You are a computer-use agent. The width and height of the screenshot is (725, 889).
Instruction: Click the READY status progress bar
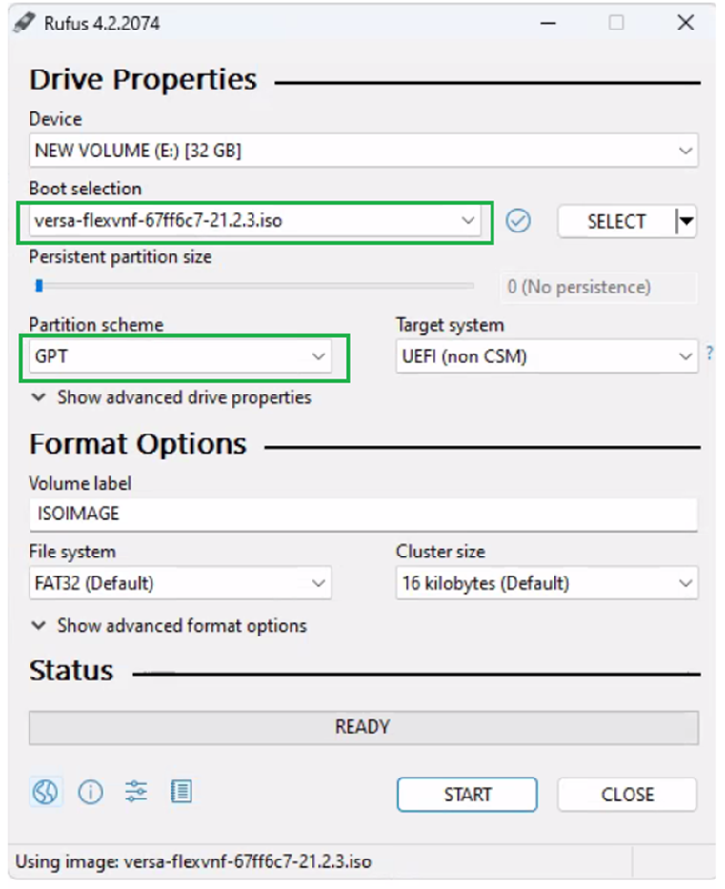tap(363, 727)
